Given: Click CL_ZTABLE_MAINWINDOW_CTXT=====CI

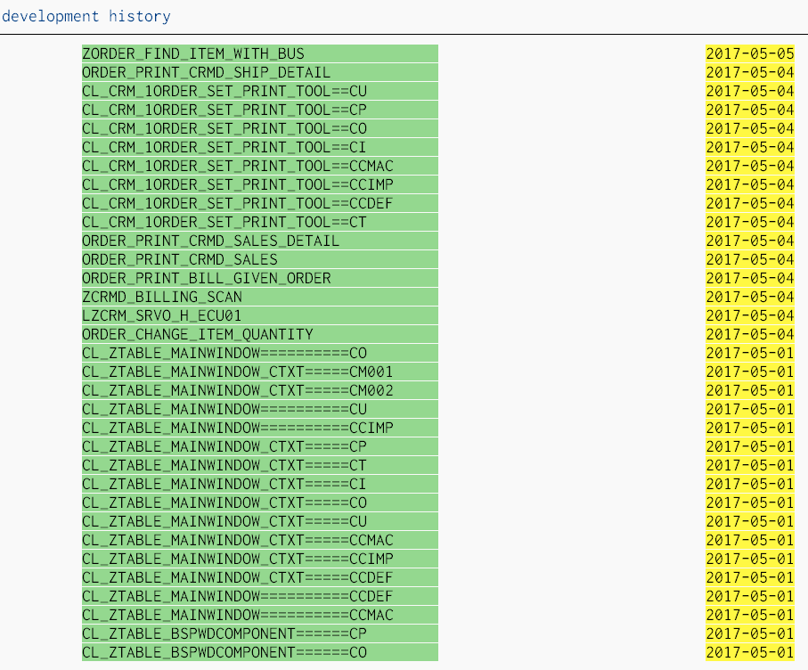Looking at the screenshot, I should click(x=260, y=484).
